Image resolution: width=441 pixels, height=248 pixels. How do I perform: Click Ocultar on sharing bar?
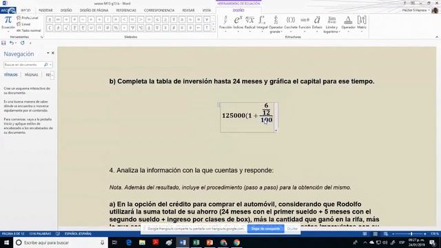292,229
